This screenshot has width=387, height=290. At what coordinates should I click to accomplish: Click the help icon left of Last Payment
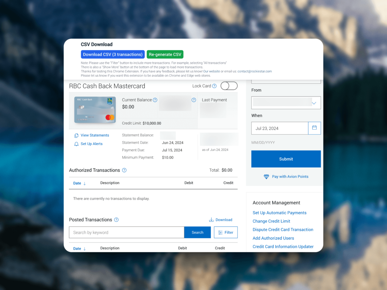pyautogui.click(x=194, y=100)
